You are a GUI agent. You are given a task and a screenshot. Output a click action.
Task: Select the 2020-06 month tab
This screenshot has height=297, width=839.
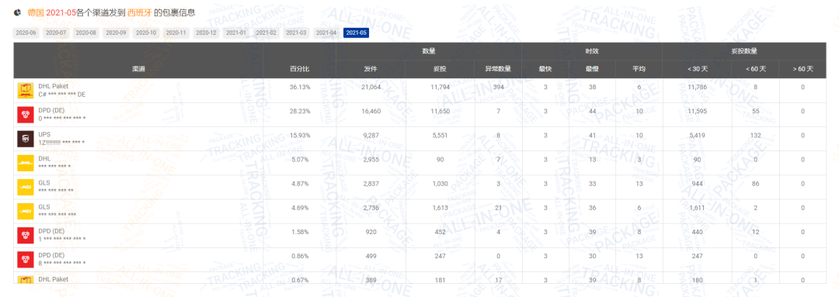(x=26, y=33)
